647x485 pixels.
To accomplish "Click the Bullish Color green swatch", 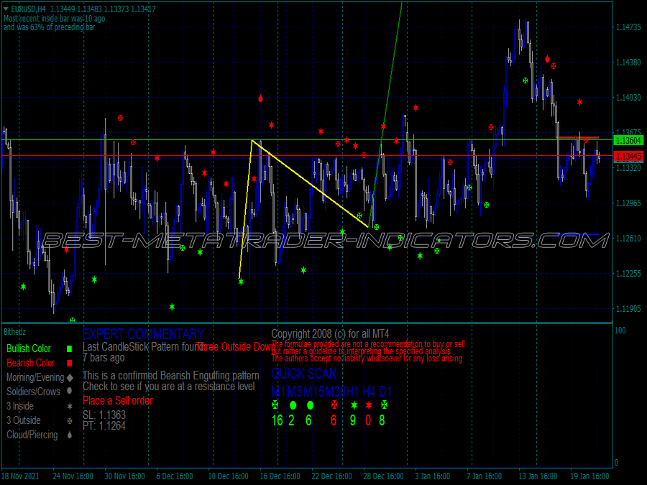I will (69, 349).
